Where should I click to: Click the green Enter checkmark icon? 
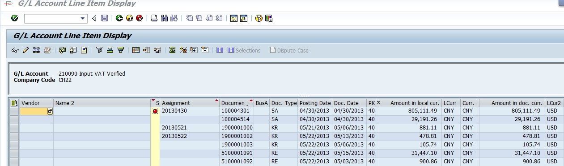(15, 18)
